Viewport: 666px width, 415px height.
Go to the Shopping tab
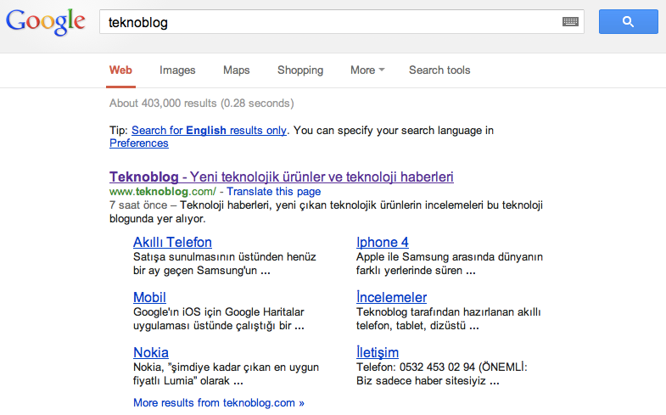pyautogui.click(x=300, y=70)
